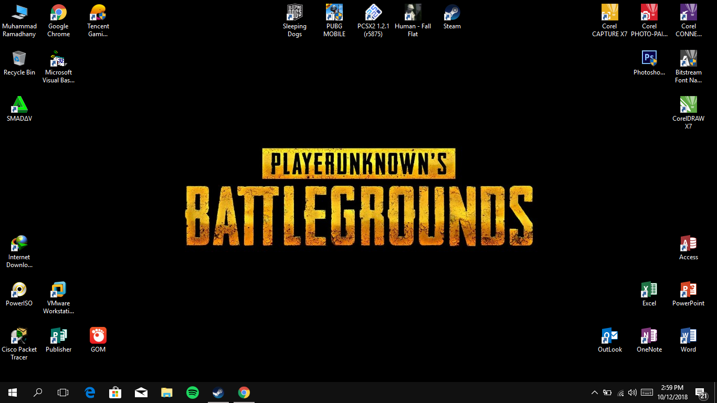Select the PowerISO desktop icon
Image resolution: width=717 pixels, height=403 pixels.
point(19,294)
